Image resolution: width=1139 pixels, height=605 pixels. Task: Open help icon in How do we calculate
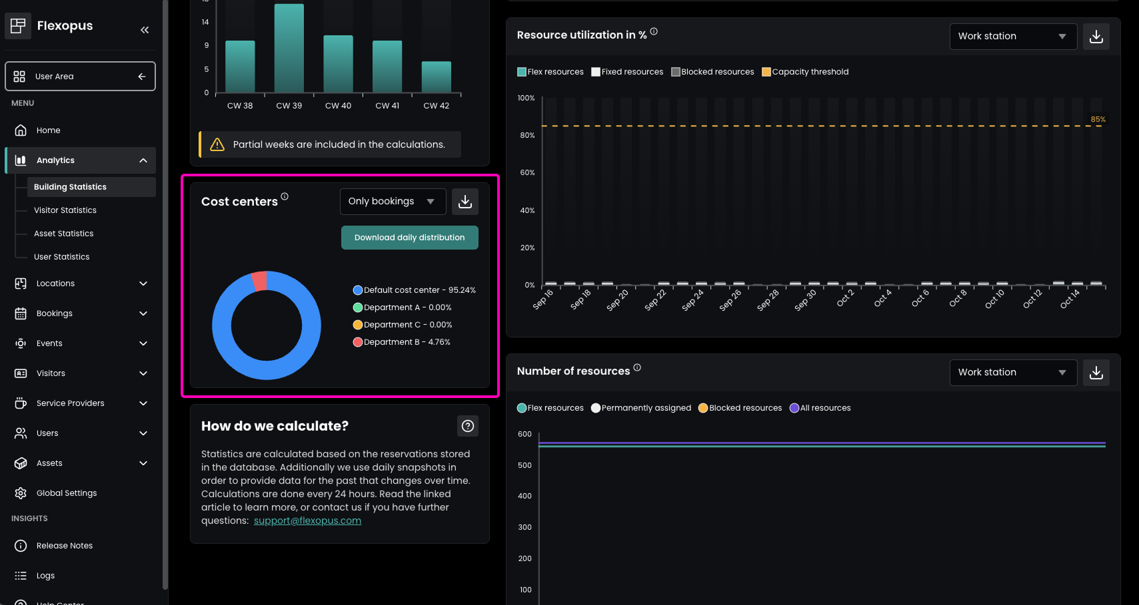click(468, 426)
